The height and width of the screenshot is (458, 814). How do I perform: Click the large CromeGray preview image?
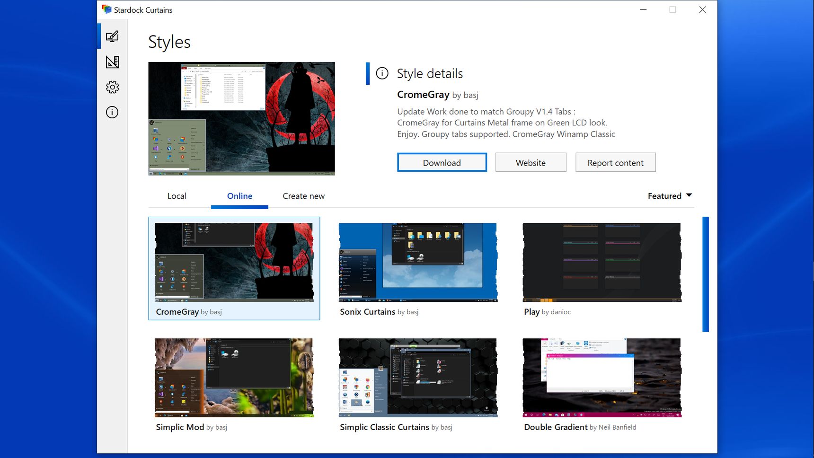pos(241,119)
